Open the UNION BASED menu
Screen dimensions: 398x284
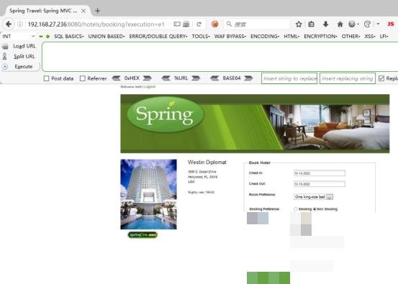pyautogui.click(x=107, y=36)
